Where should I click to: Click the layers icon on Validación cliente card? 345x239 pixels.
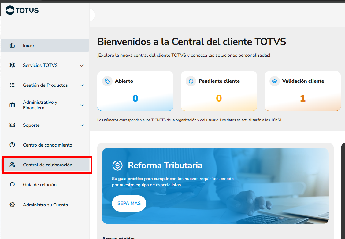click(x=275, y=81)
